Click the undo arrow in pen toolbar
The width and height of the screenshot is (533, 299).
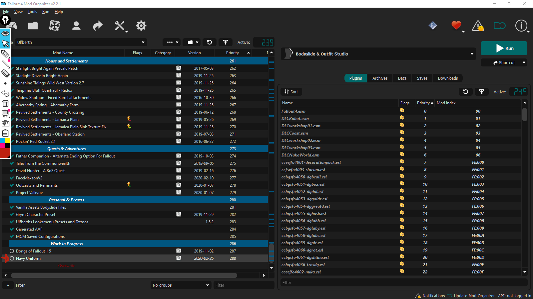pos(5,93)
